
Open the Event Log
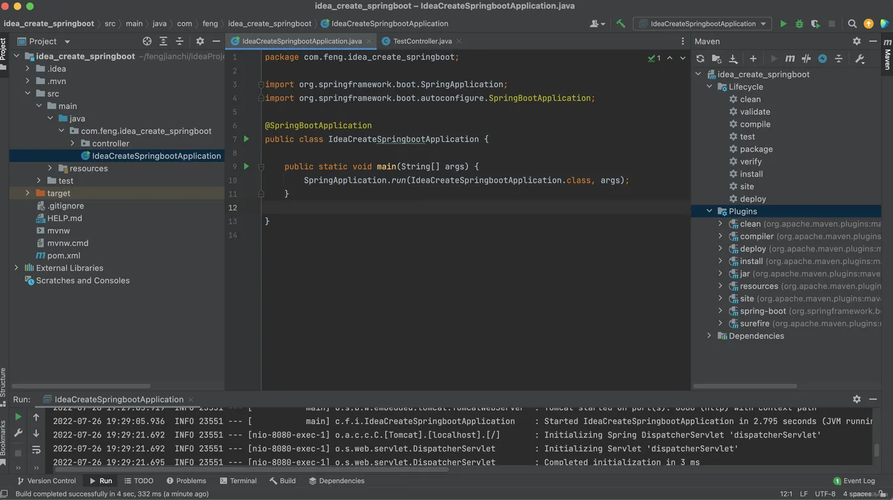tap(854, 481)
